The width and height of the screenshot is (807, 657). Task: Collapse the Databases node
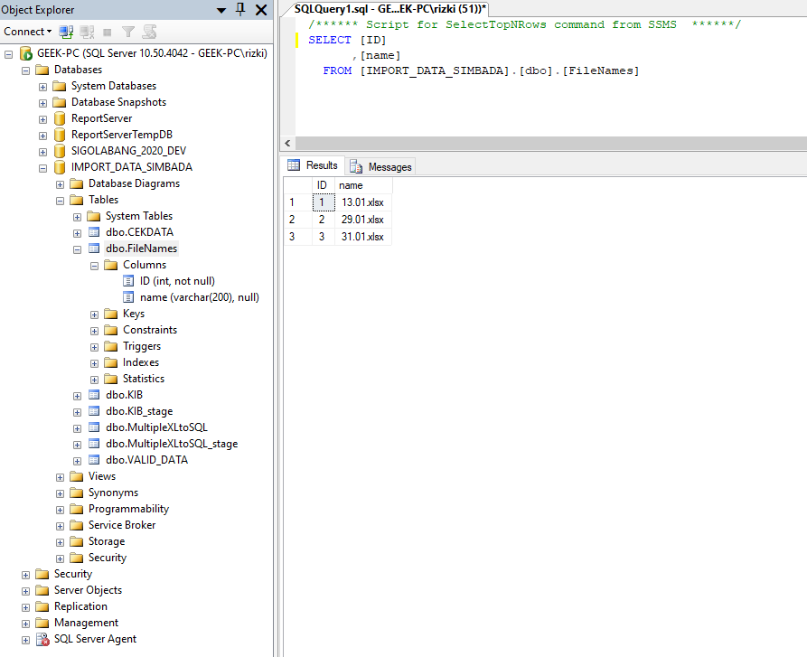25,70
